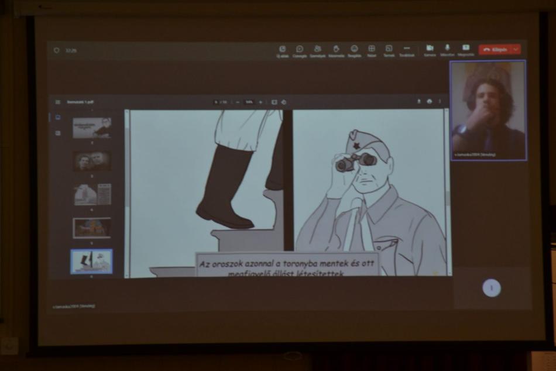This screenshot has height=371, width=556.
Task: Zoom in the PDF with plus button
Action: coord(260,102)
